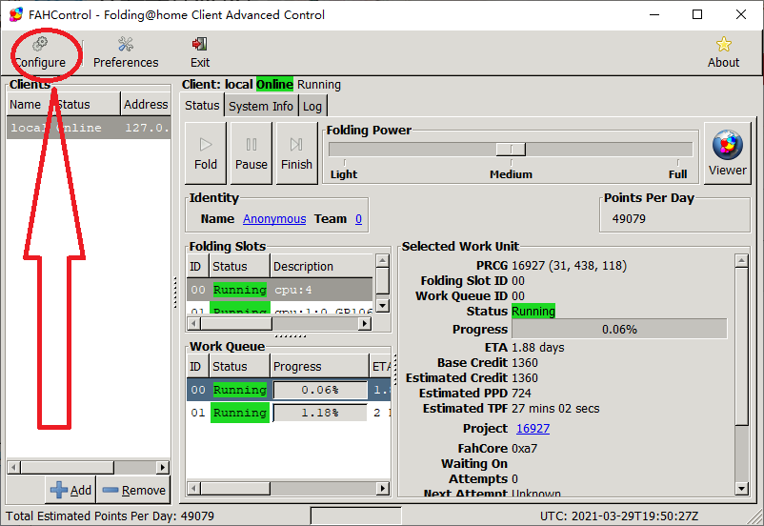Select work queue row 01 at 1.18%
This screenshot has width=764, height=526.
click(x=289, y=413)
